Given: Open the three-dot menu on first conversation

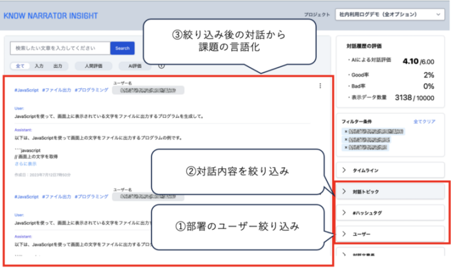Looking at the screenshot, I should tap(320, 86).
